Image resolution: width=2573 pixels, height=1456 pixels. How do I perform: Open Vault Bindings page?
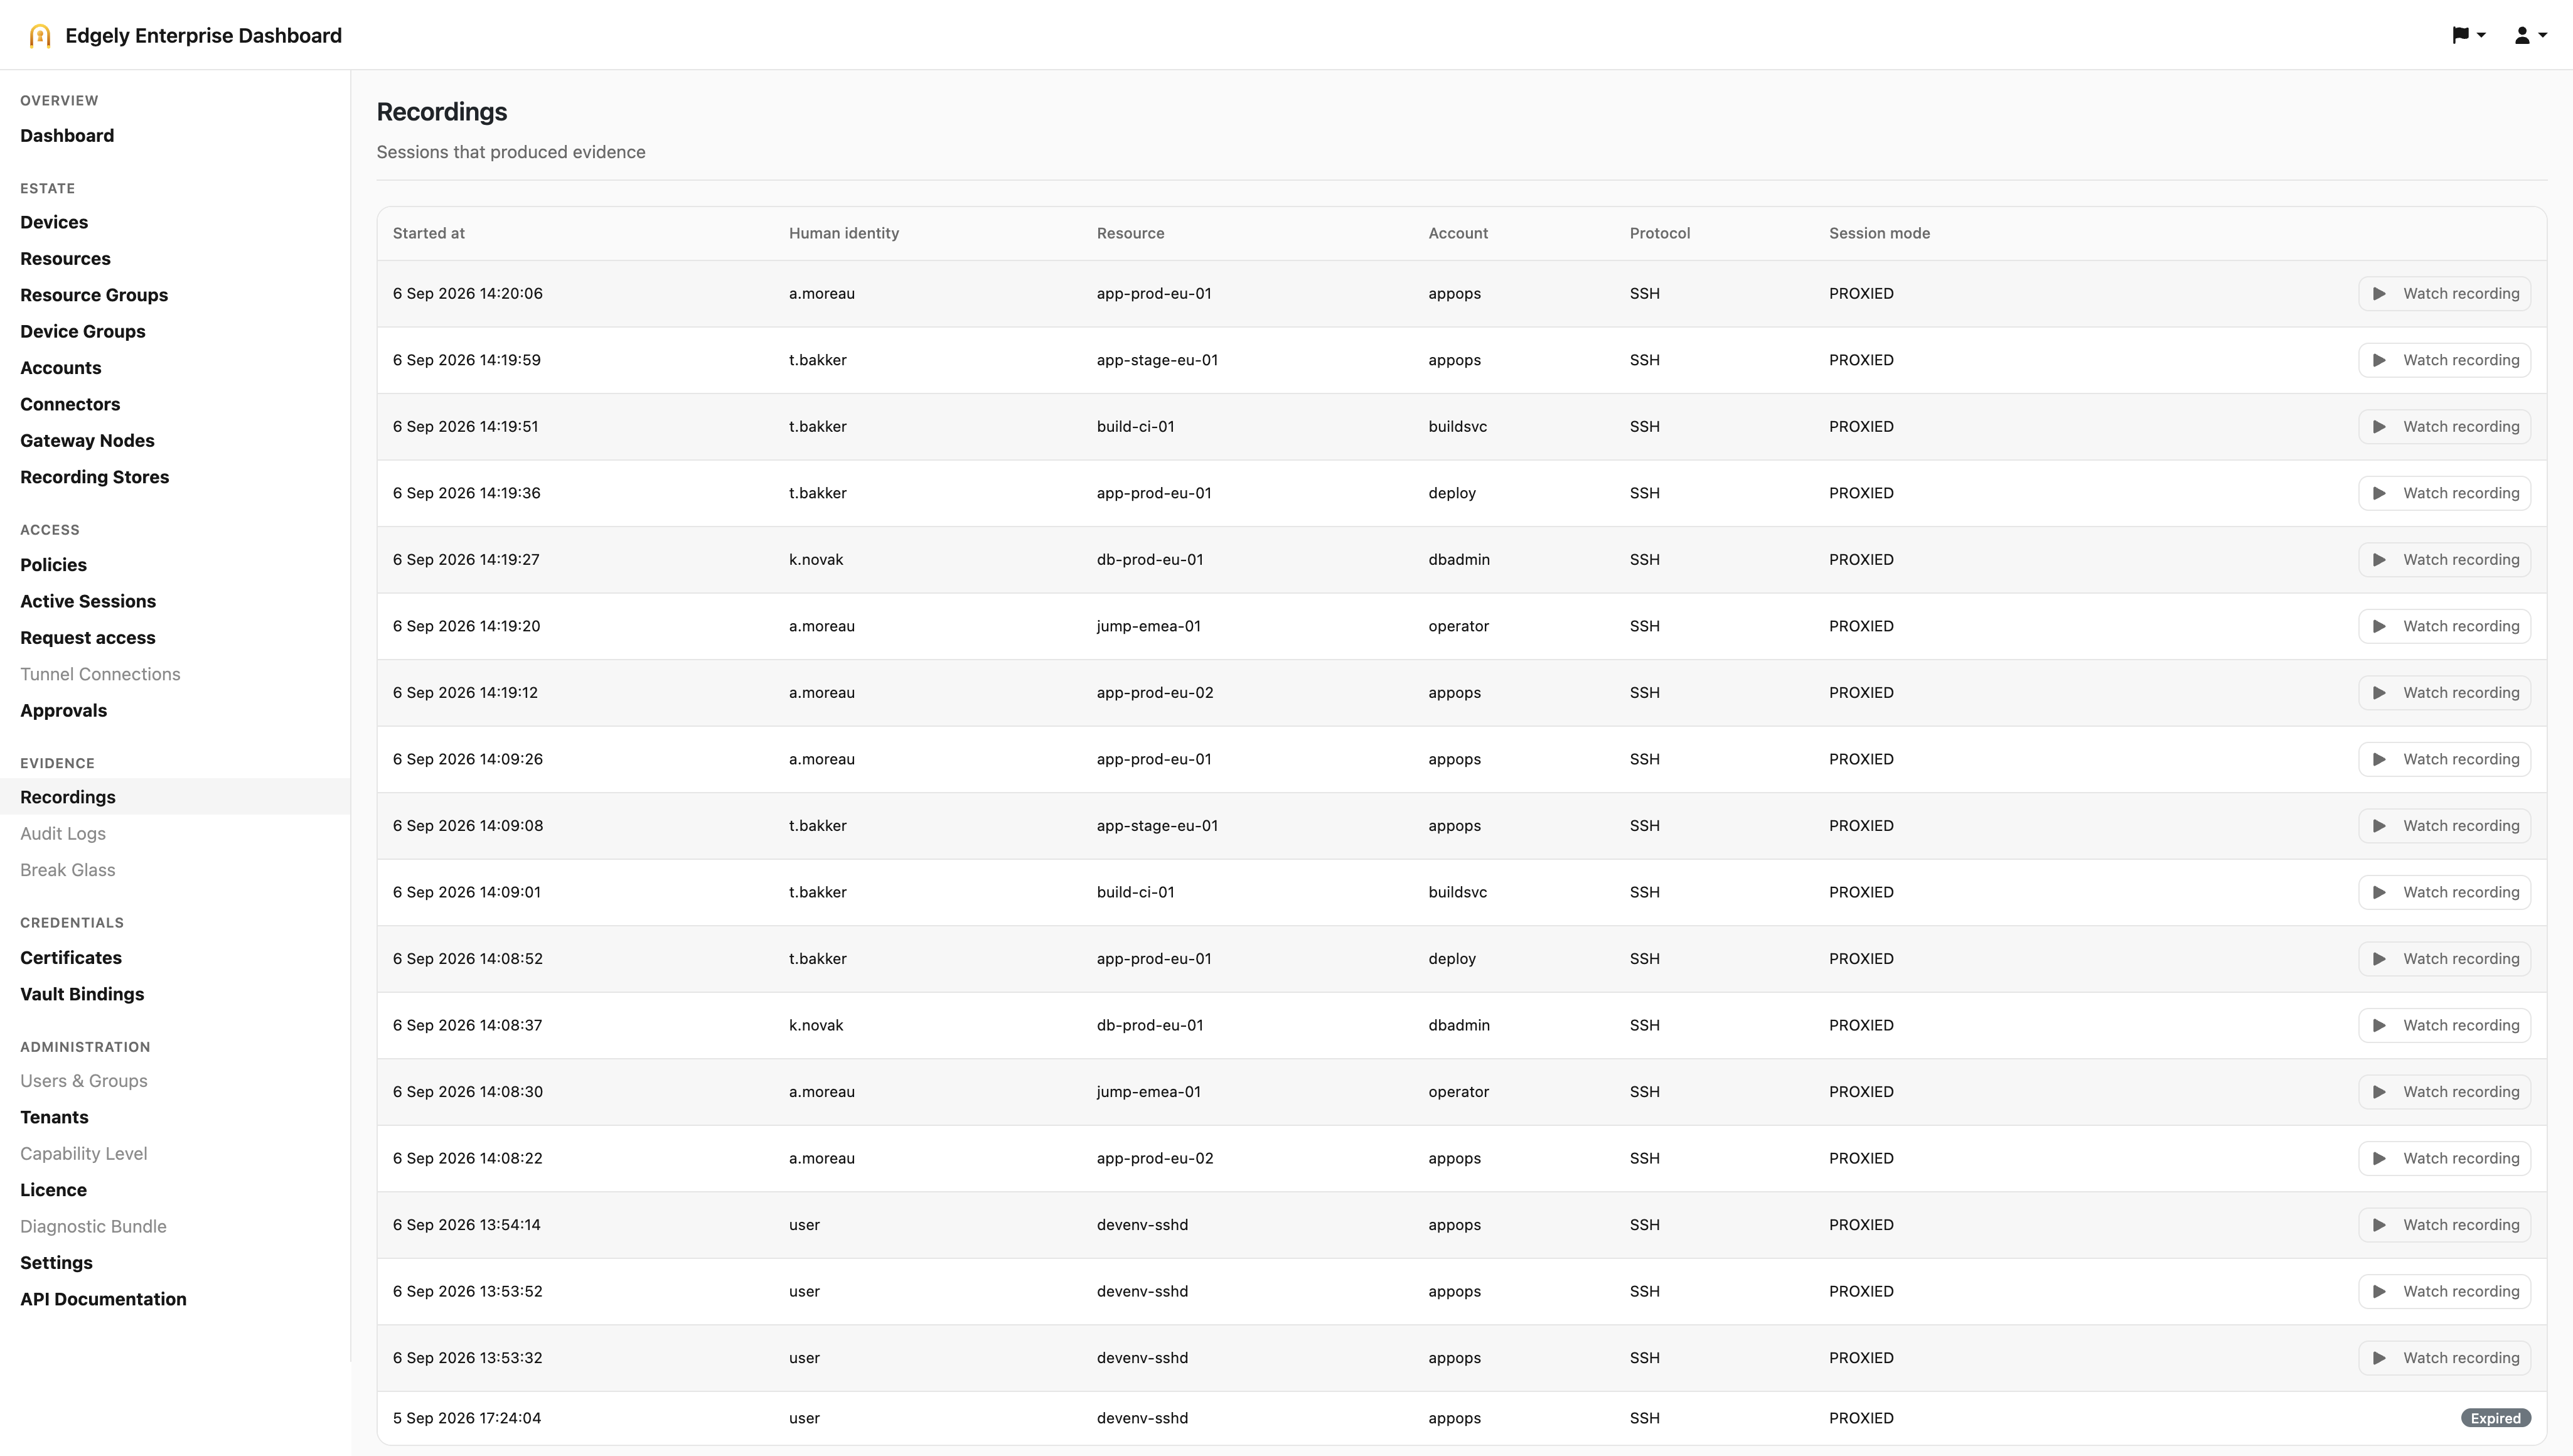[x=82, y=994]
